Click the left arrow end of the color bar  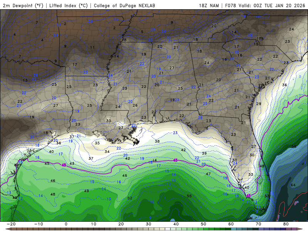point(8,229)
